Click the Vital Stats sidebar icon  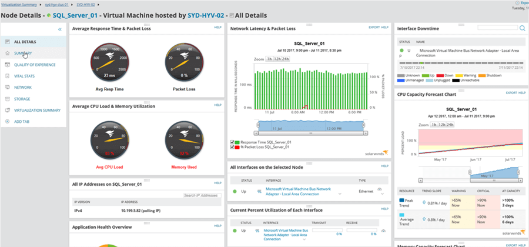click(x=8, y=76)
